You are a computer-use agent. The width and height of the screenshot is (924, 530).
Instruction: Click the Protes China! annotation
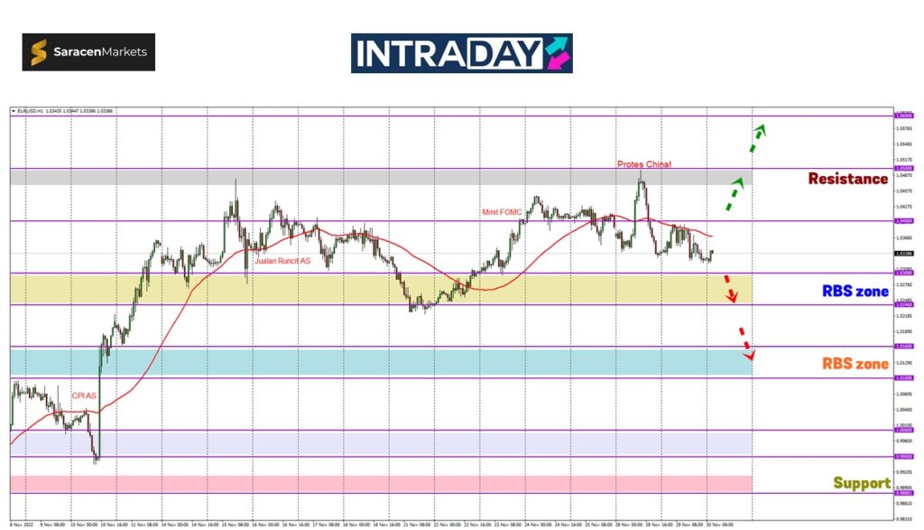point(643,163)
